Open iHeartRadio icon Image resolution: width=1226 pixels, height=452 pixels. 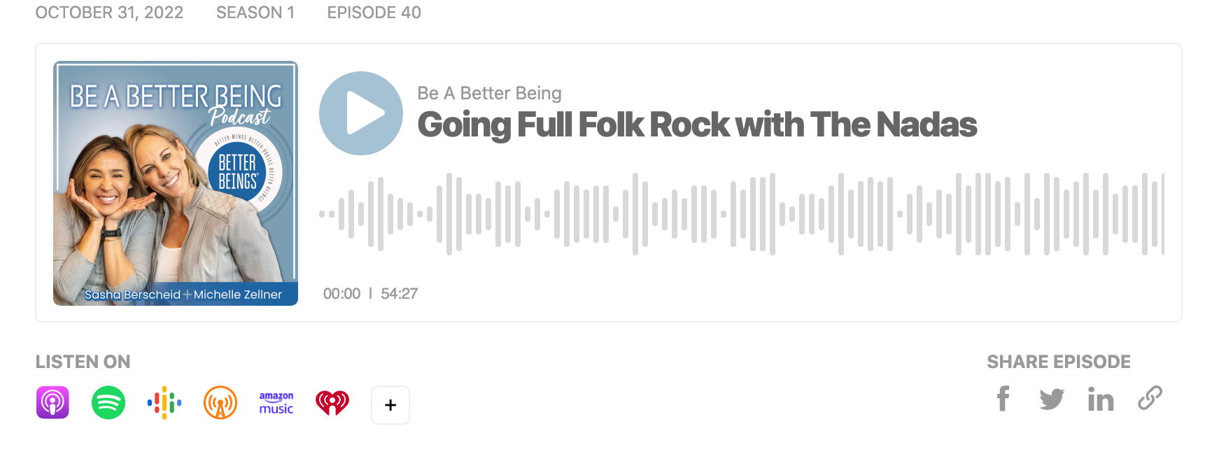(x=332, y=402)
